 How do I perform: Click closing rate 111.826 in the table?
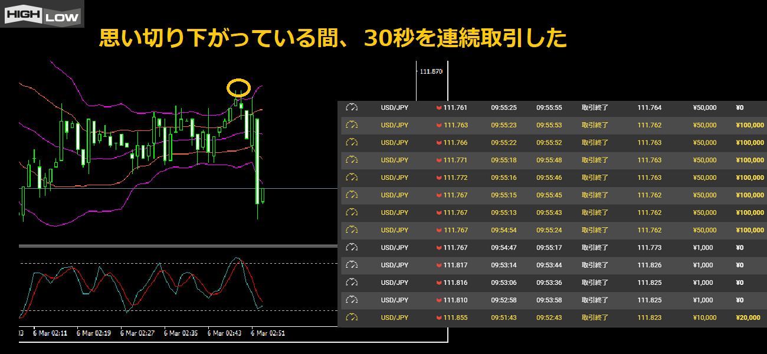[650, 265]
